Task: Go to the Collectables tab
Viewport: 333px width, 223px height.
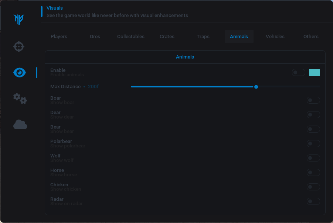Action: [131, 37]
